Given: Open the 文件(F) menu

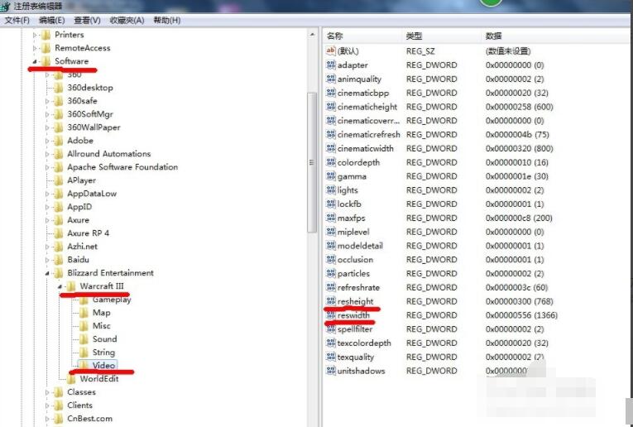Looking at the screenshot, I should tap(17, 20).
